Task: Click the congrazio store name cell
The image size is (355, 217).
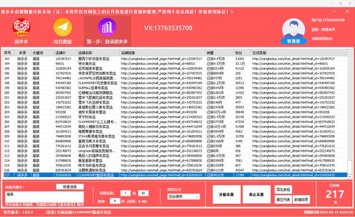Action: (x=97, y=151)
